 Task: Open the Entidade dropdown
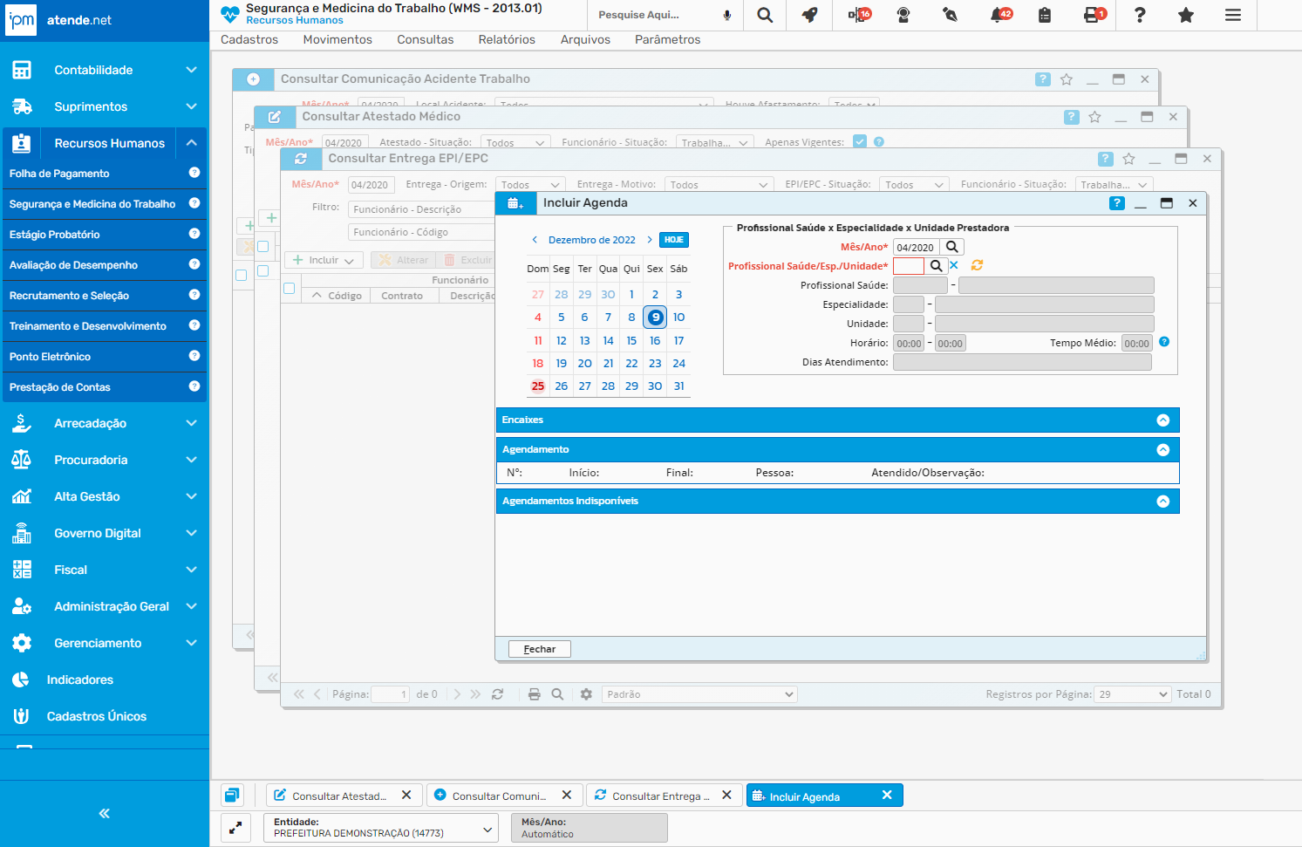point(381,828)
